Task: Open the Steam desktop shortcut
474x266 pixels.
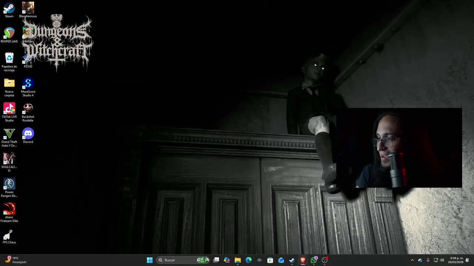Action: coord(9,10)
